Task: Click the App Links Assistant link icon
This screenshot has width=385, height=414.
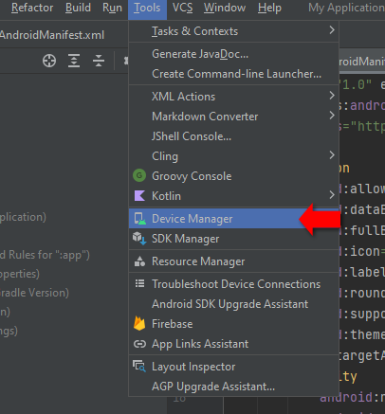Action: (139, 344)
